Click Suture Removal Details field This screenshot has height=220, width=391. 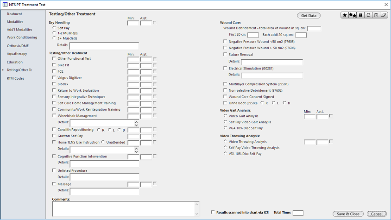272,62
